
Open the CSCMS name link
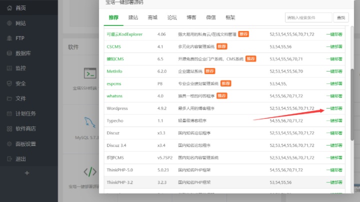pos(113,46)
